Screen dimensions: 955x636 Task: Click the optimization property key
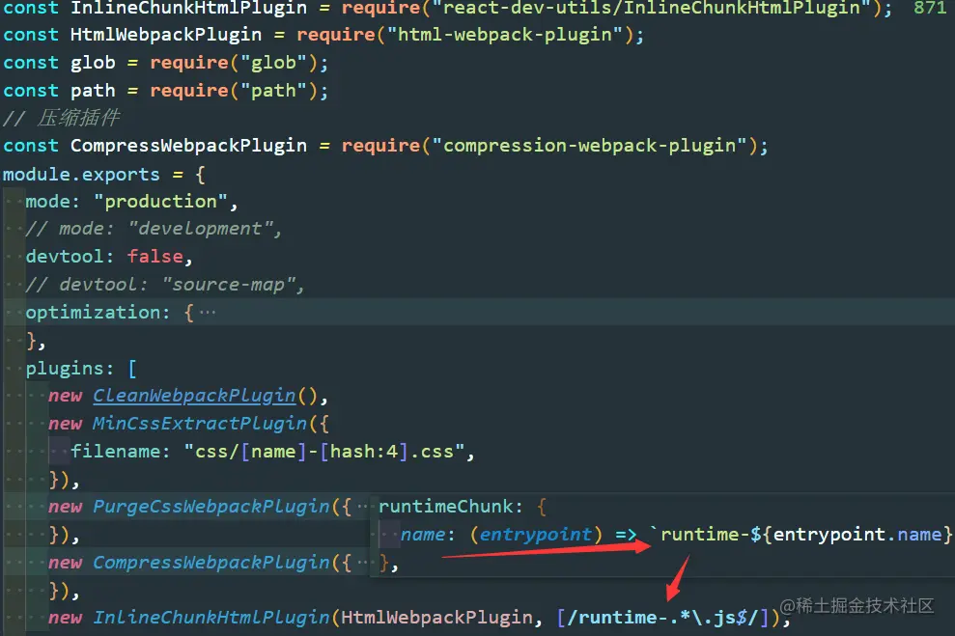pyautogui.click(x=93, y=313)
